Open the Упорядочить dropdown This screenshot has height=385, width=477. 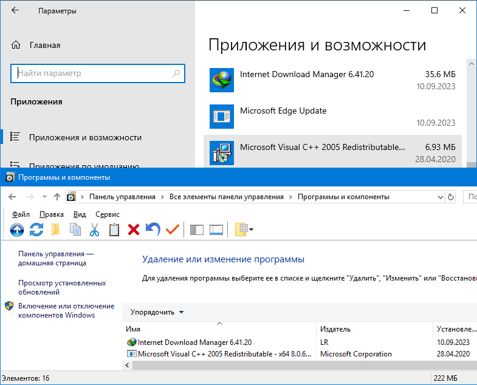157,312
